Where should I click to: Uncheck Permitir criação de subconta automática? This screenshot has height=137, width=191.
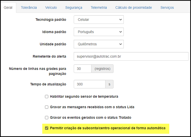click(x=47, y=128)
